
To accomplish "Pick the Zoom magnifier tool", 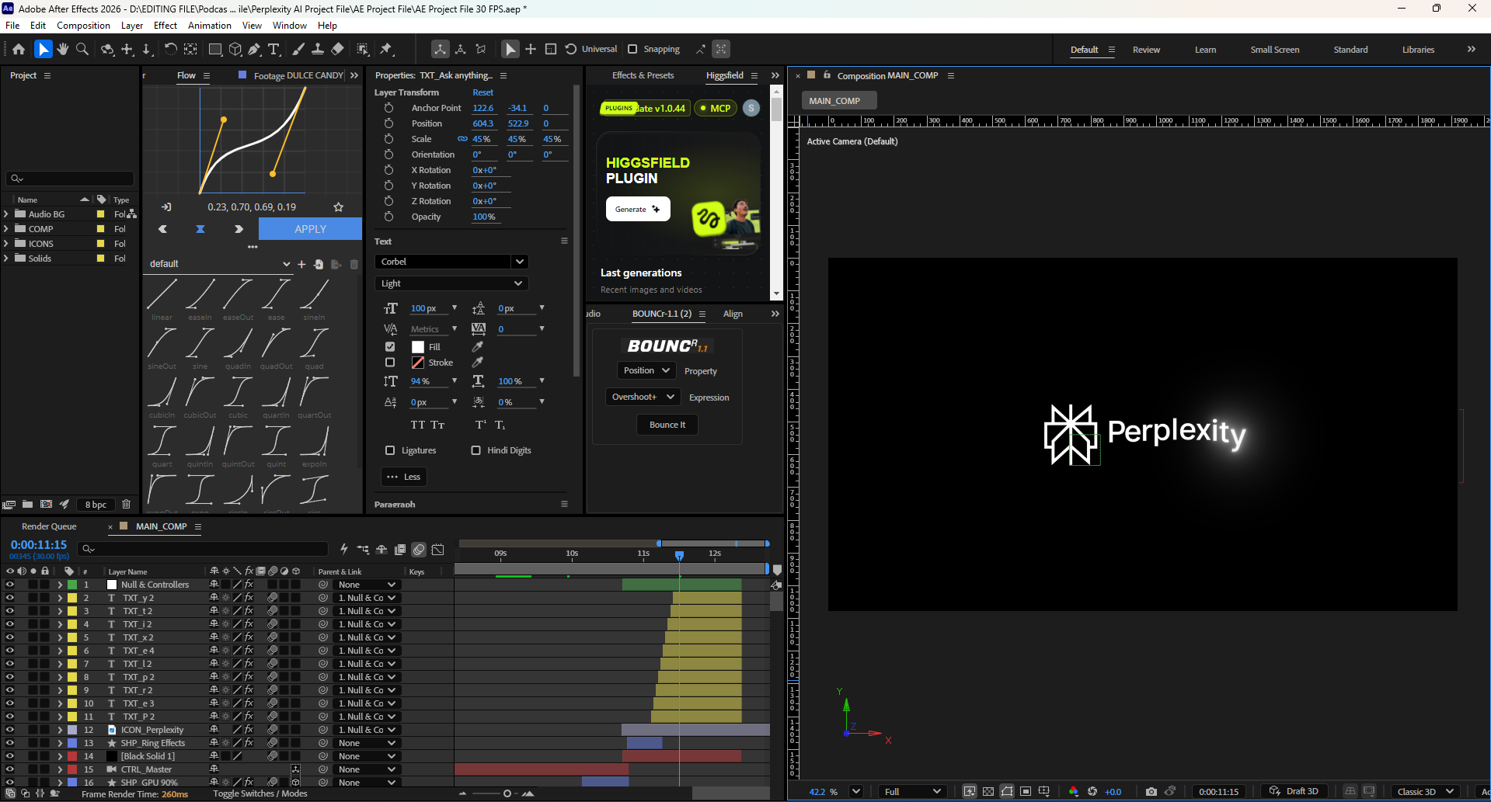I will pyautogui.click(x=82, y=49).
